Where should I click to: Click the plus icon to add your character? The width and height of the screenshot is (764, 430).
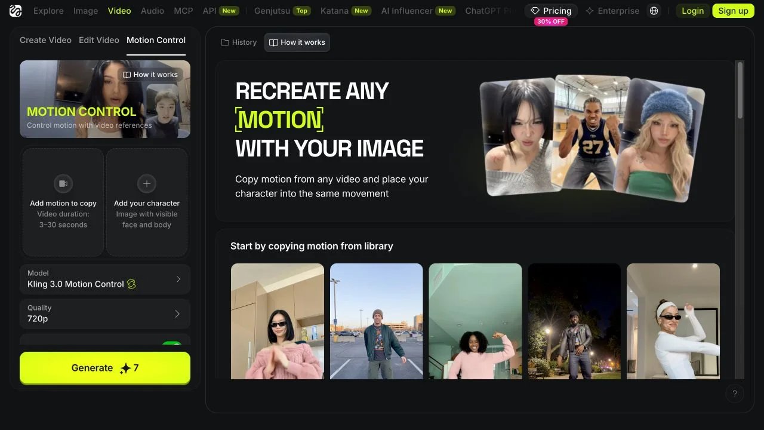pos(147,183)
